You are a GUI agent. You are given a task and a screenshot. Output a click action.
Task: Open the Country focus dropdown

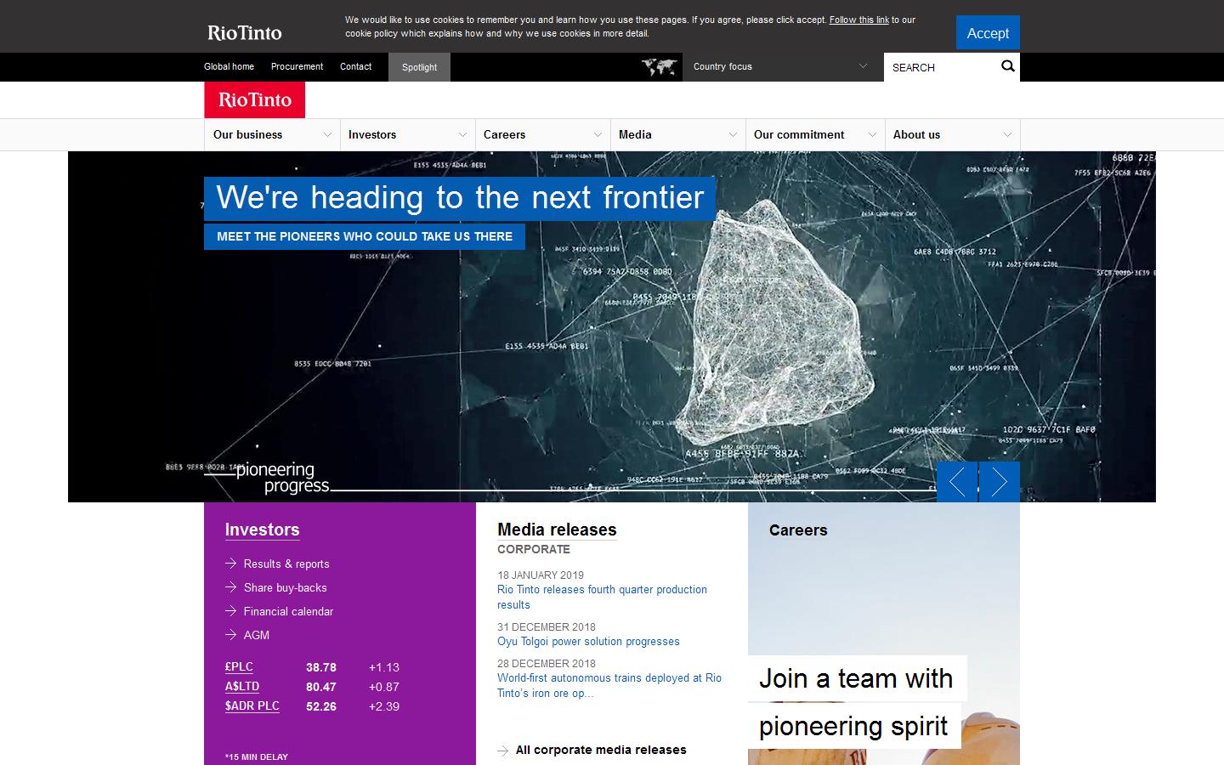(780, 66)
